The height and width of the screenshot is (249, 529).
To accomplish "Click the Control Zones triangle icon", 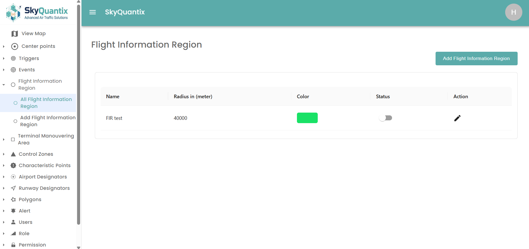I will point(13,154).
